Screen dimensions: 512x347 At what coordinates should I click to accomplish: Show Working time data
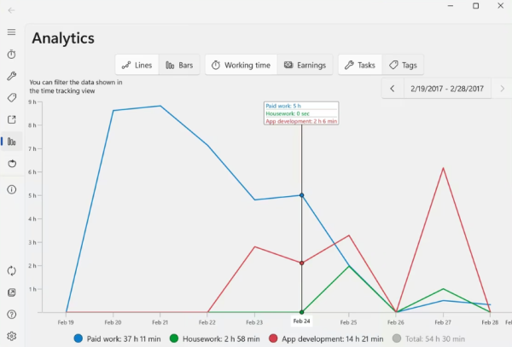pos(241,66)
